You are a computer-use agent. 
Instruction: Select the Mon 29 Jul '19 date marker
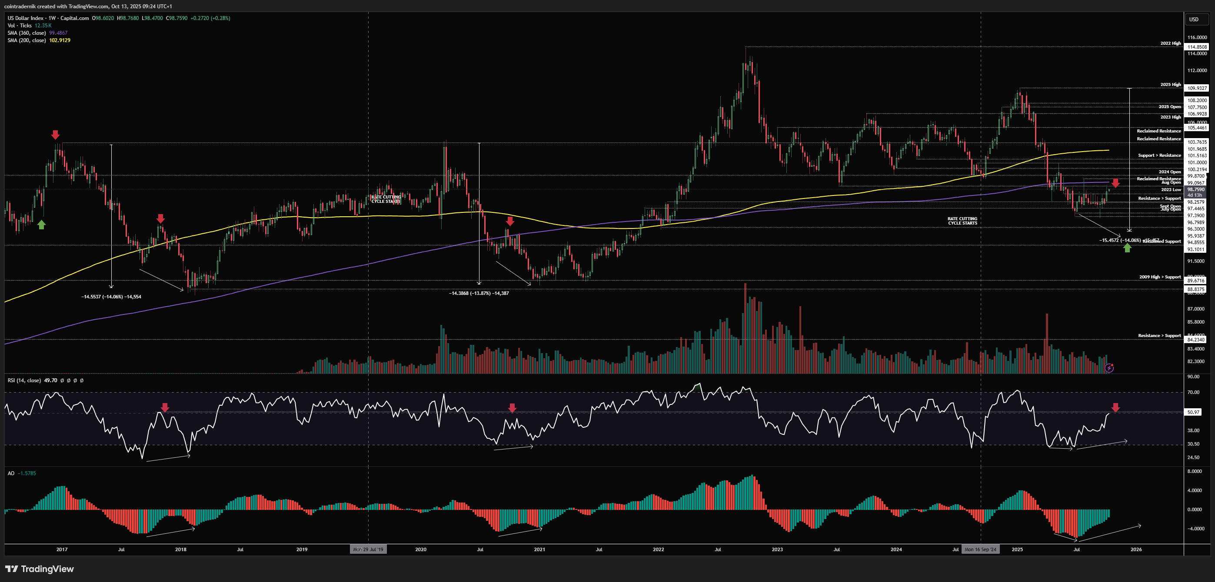point(368,549)
